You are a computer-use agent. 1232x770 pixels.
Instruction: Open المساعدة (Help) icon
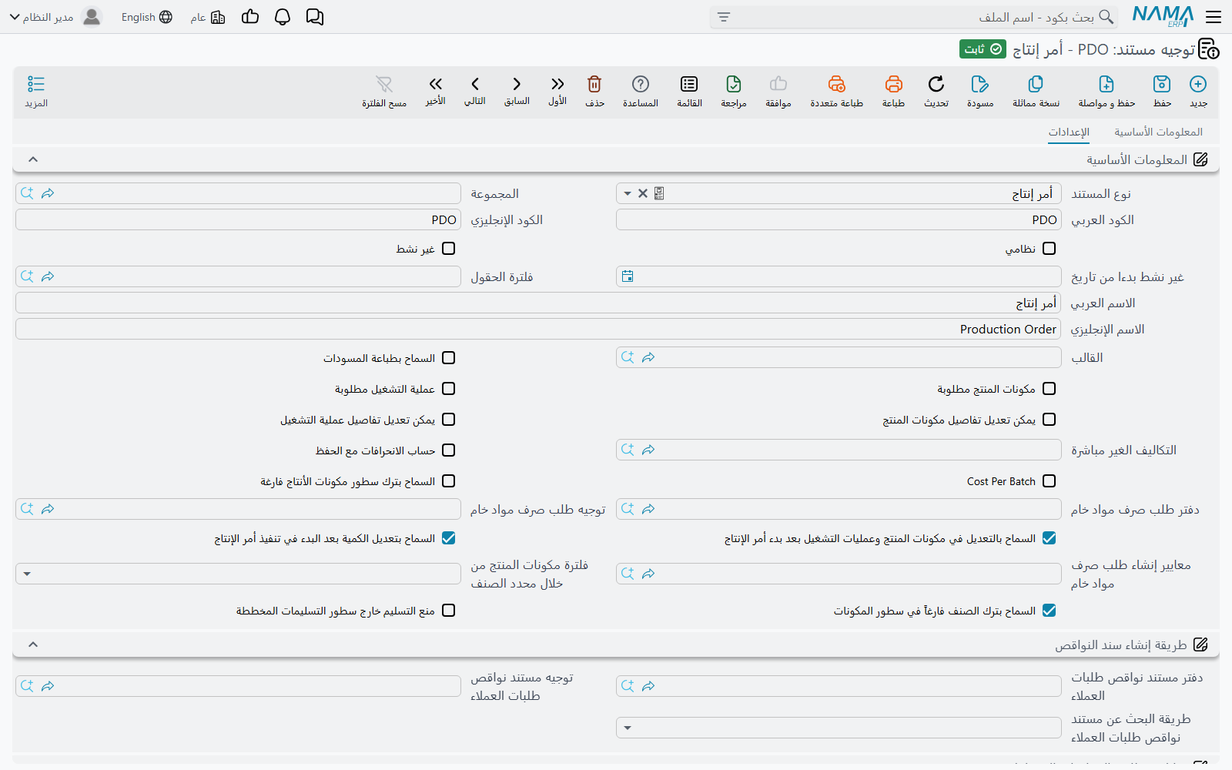tap(641, 84)
